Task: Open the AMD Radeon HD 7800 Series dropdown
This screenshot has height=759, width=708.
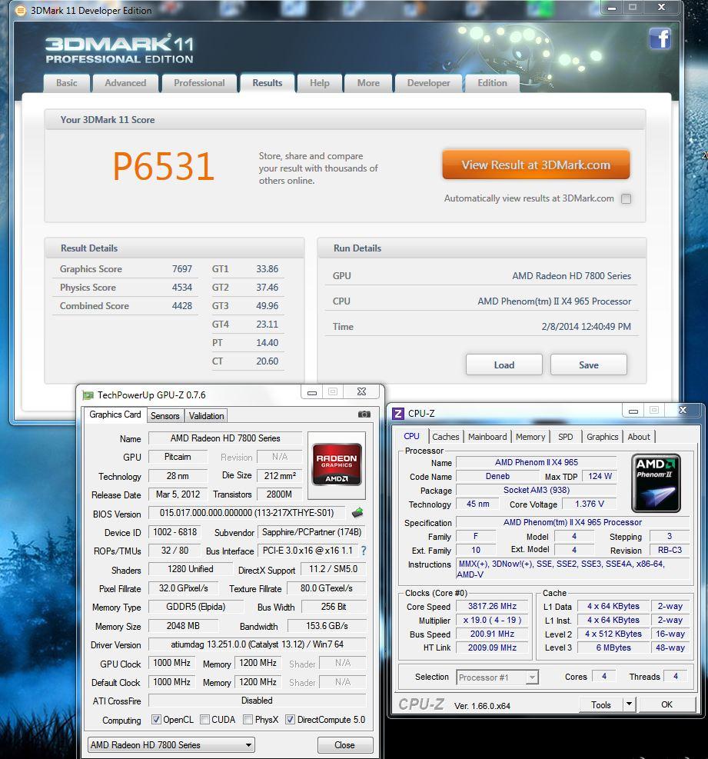Action: (171, 745)
